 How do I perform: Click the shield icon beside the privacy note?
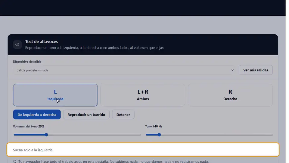[x=15, y=161]
